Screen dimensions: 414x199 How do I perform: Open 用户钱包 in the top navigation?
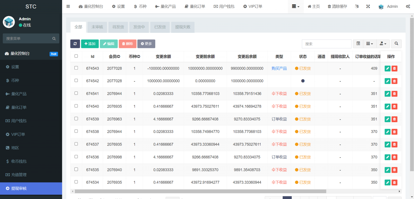[224, 6]
